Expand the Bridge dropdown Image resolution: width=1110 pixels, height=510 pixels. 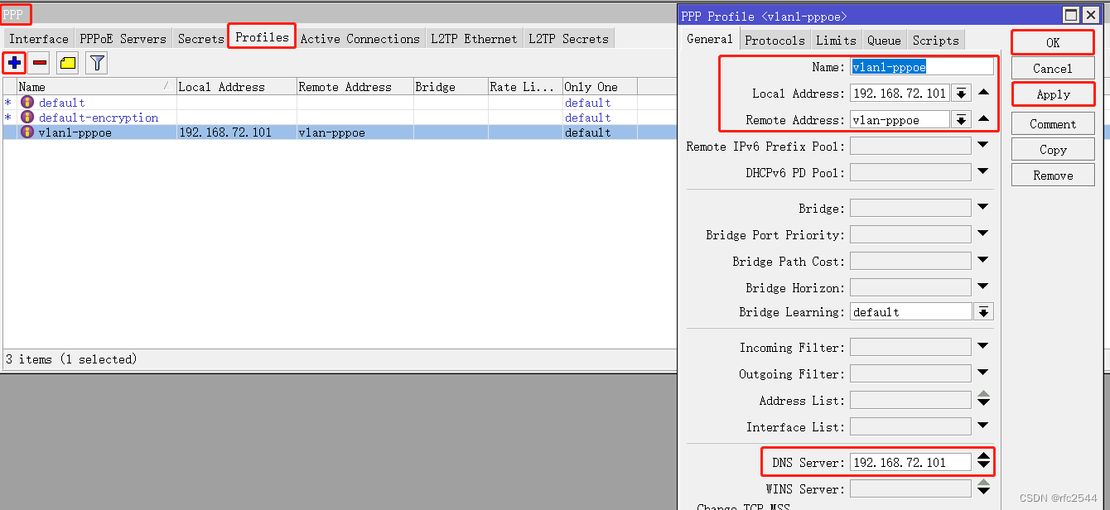[983, 208]
